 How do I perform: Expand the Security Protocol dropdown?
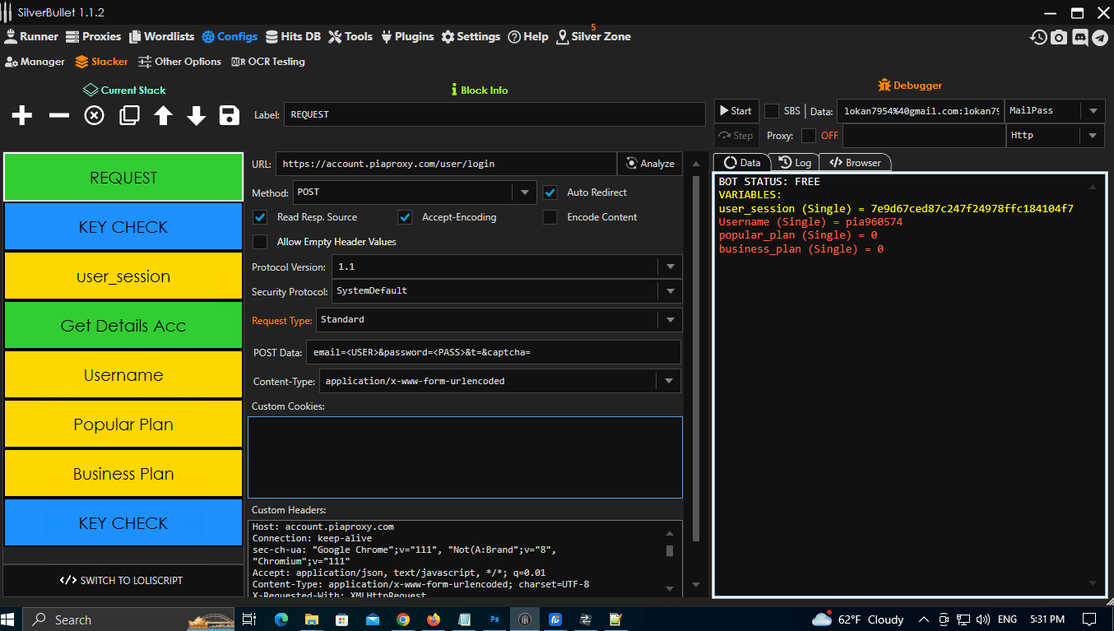coord(670,291)
